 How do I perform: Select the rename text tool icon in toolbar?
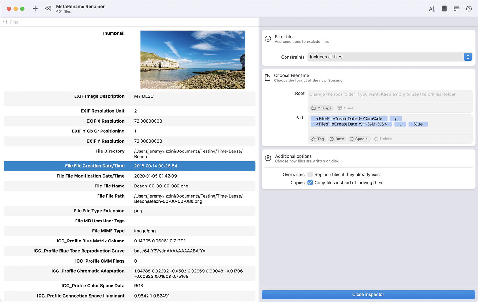tap(432, 9)
